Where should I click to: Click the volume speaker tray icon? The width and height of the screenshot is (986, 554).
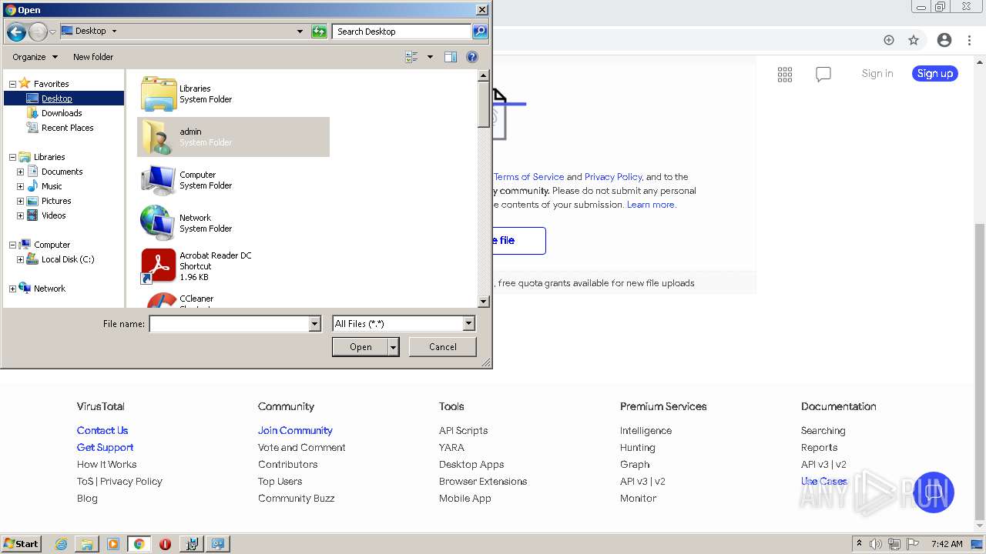(x=876, y=544)
